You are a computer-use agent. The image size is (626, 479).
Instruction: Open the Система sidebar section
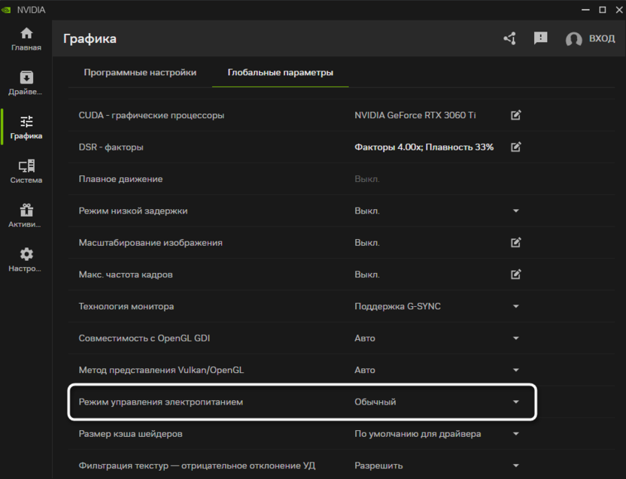tap(26, 171)
